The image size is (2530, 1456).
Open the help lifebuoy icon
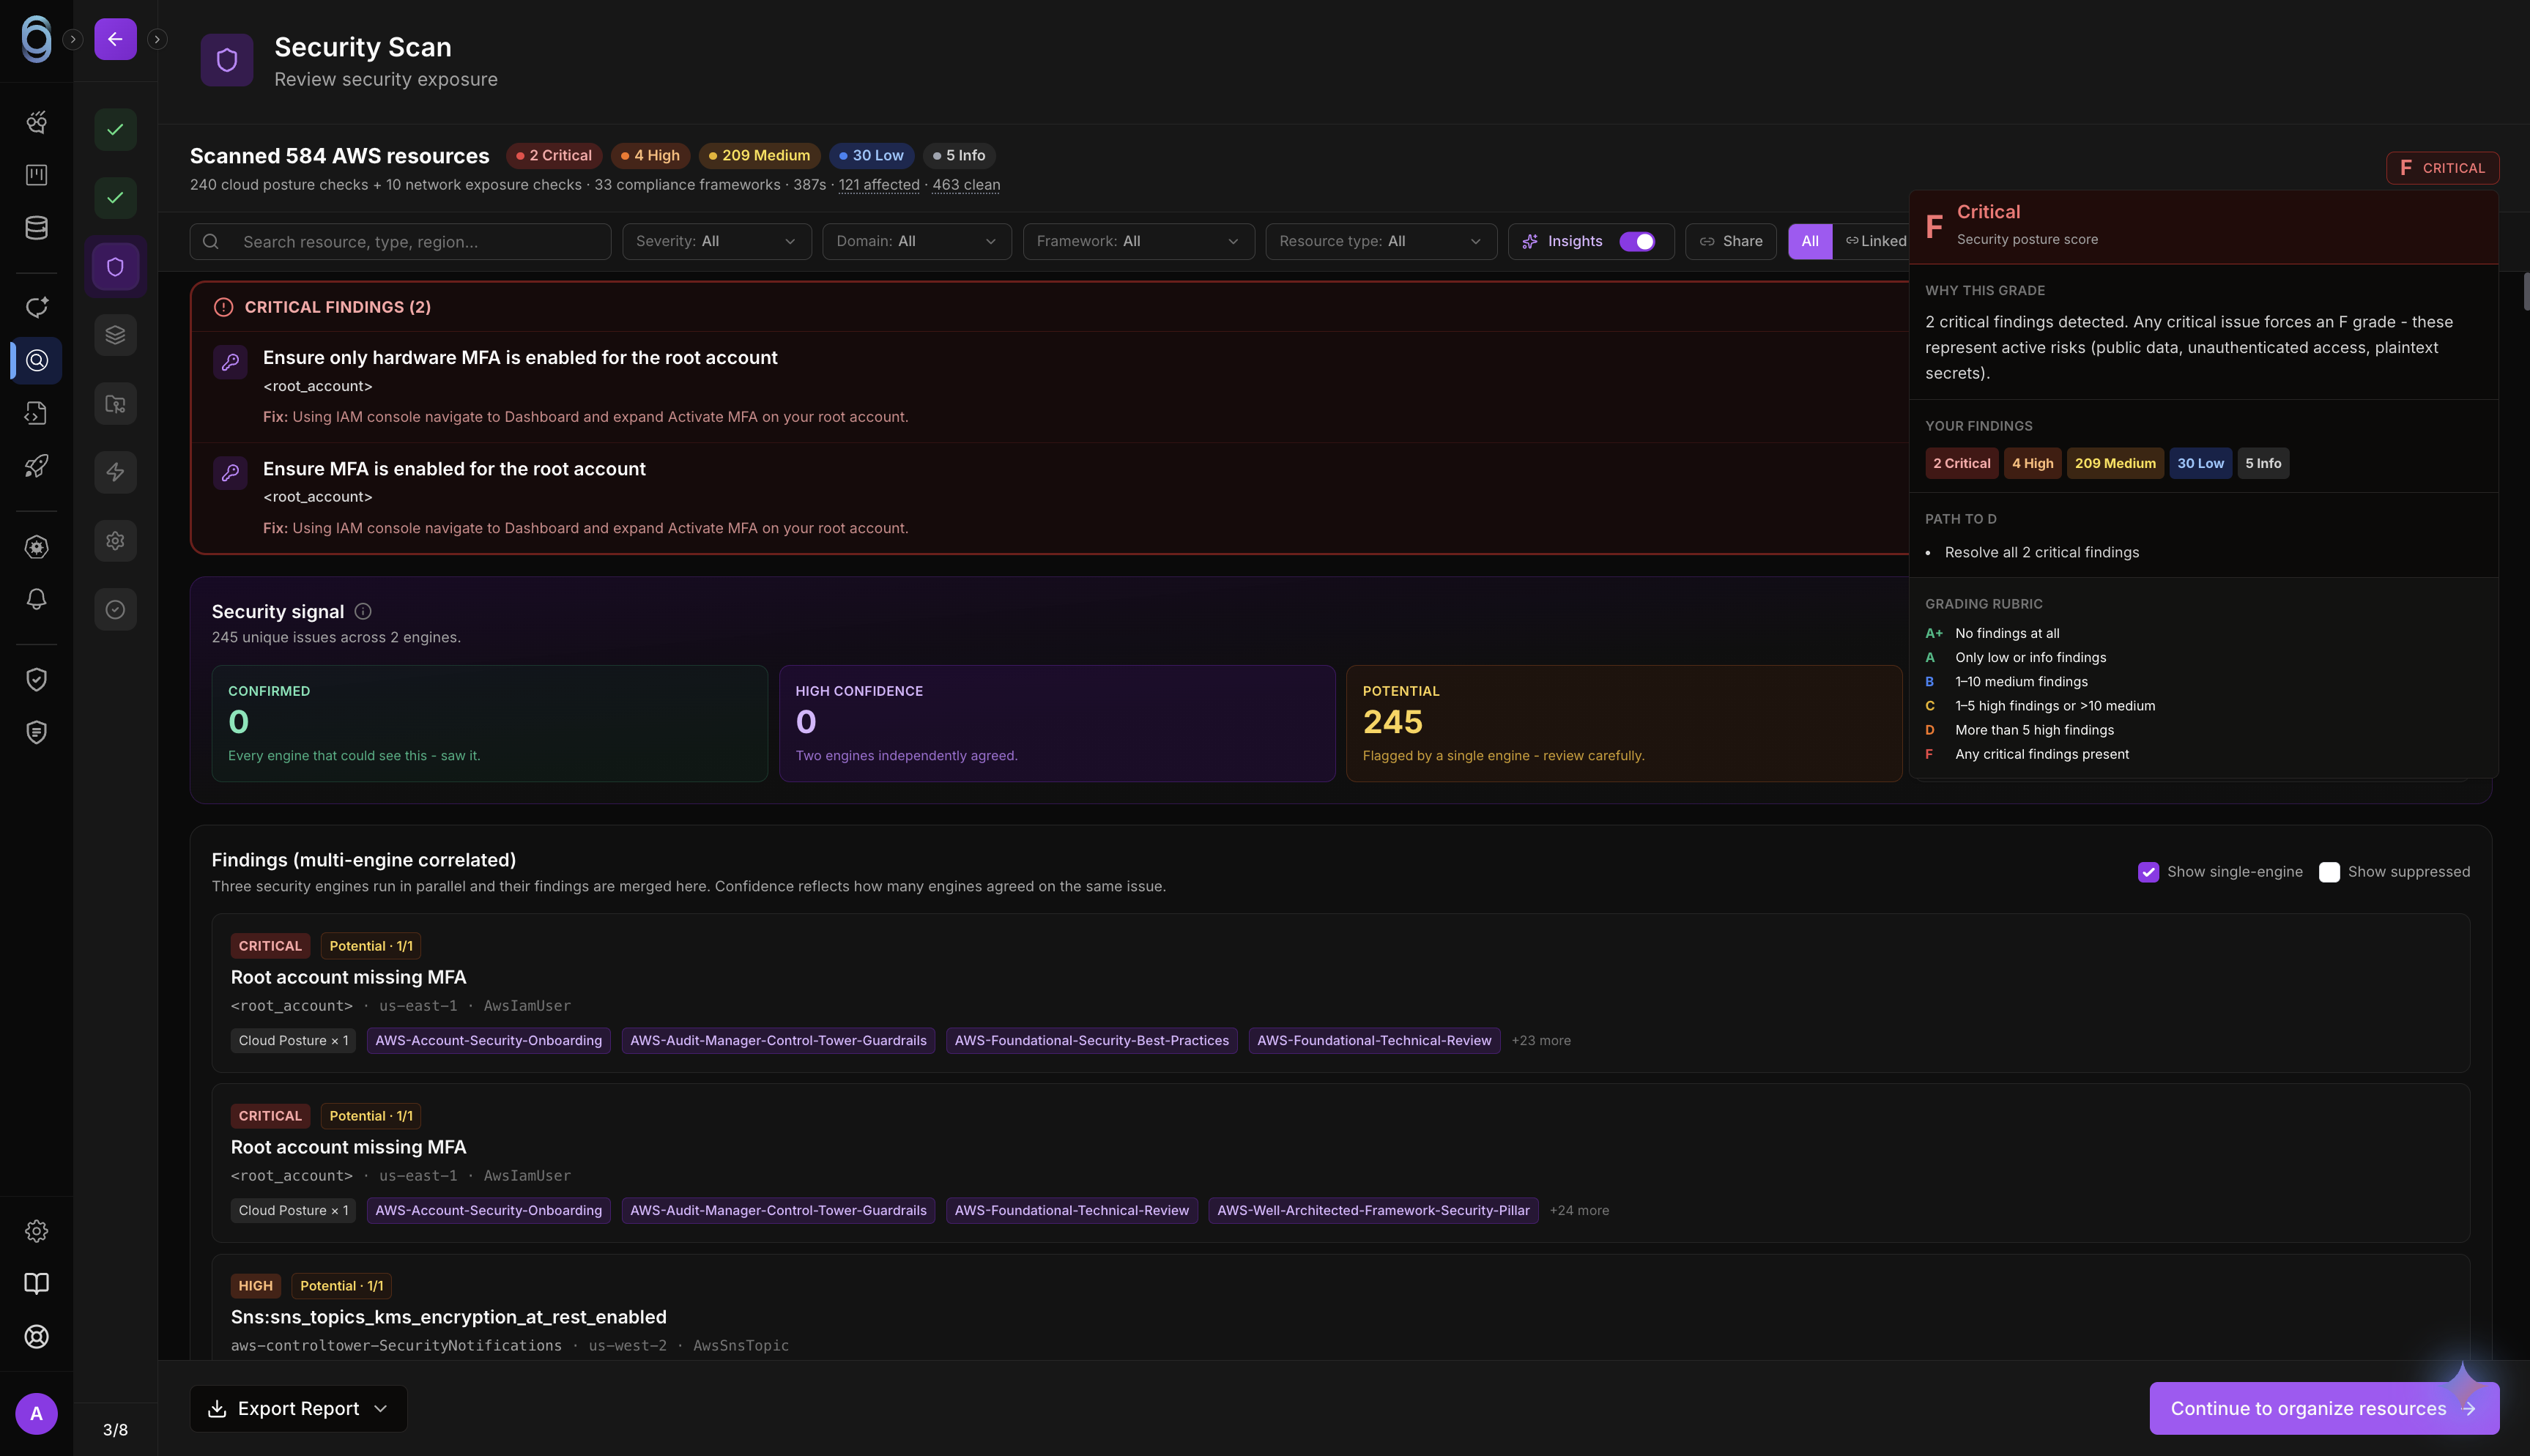click(x=36, y=1337)
